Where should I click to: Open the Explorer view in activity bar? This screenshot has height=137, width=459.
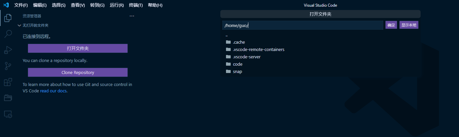[x=8, y=18]
